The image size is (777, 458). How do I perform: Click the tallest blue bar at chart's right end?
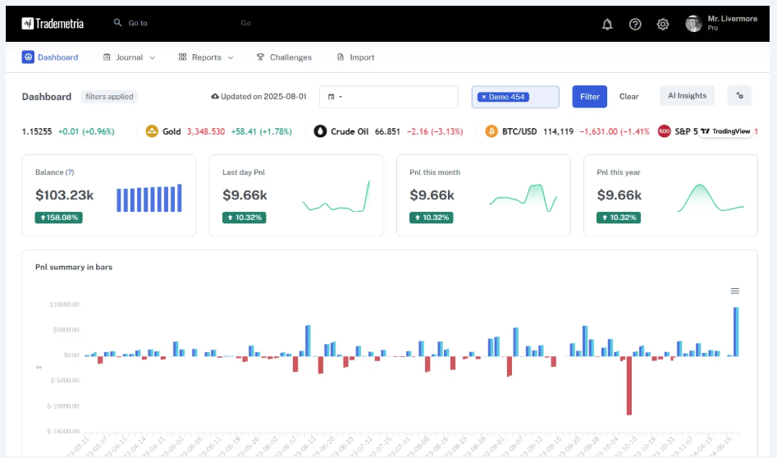736,332
